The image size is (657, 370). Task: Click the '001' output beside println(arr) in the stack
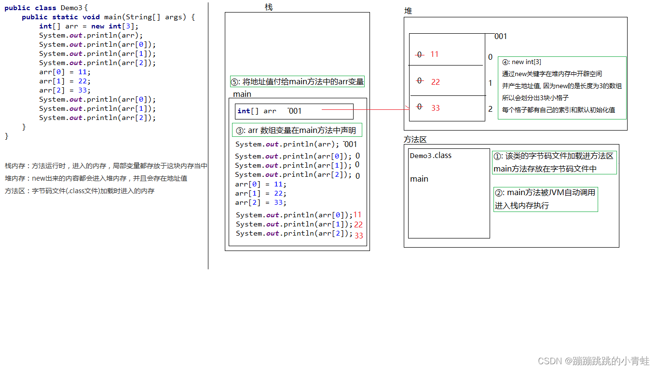(x=350, y=144)
